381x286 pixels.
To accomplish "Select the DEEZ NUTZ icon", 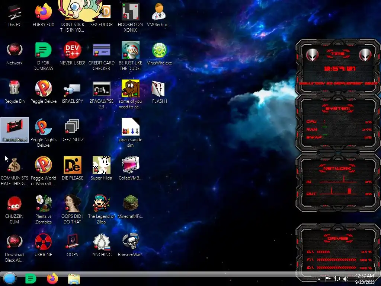I will (x=73, y=131).
